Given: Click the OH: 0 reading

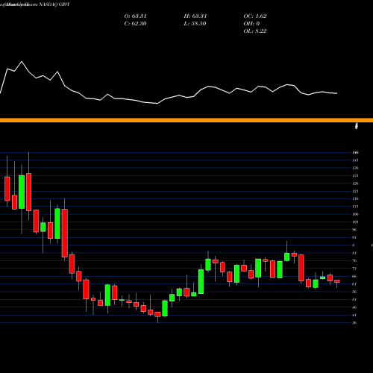Looking at the screenshot, I should click(x=251, y=24).
